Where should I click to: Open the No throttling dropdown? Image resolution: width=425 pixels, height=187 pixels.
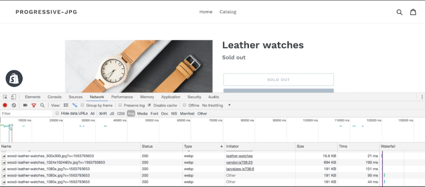coord(216,105)
